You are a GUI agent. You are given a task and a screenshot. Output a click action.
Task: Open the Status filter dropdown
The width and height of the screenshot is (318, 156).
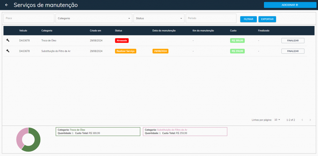[x=159, y=18]
